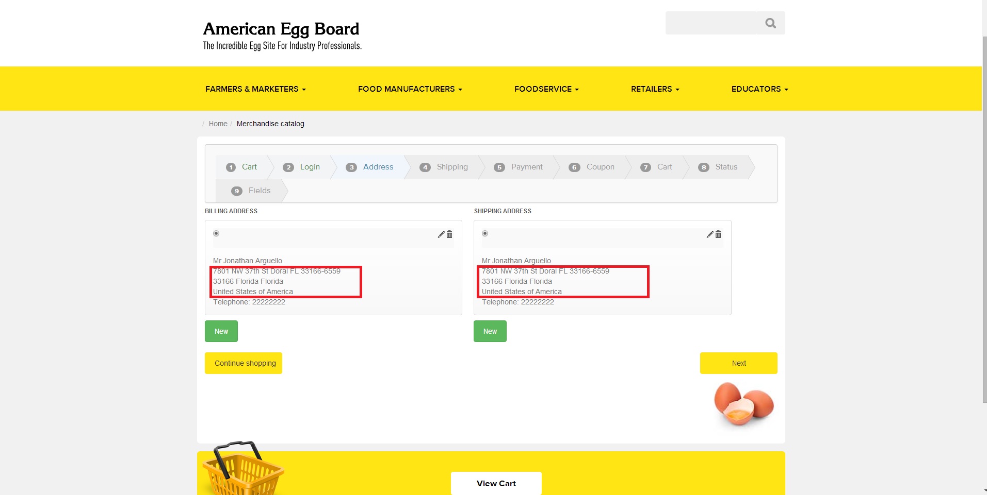Expand Farmers & Marketers menu
This screenshot has height=495, width=987.
[255, 89]
